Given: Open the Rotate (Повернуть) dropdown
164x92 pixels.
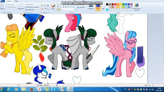Looking at the screenshot, I should 30,10.
